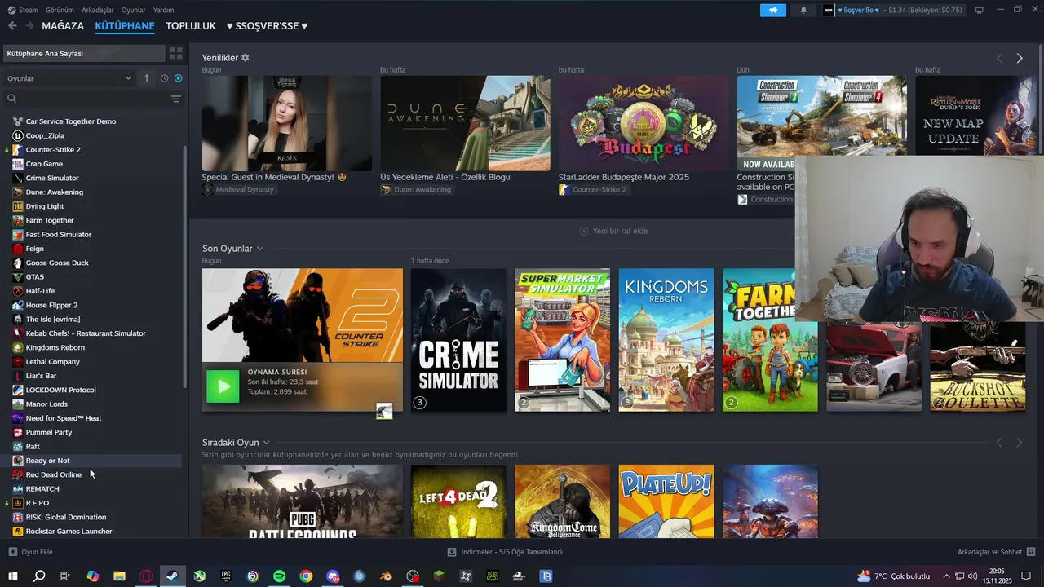Switch to the MAĞAZA tab
Viewport: 1044px width, 587px height.
(x=63, y=26)
